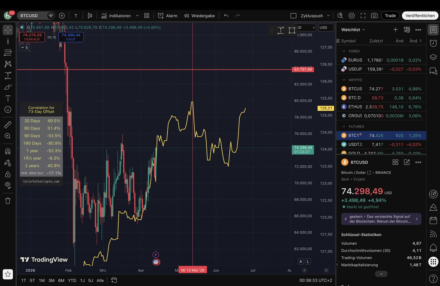Open the candlestick chart type menu

(90, 16)
